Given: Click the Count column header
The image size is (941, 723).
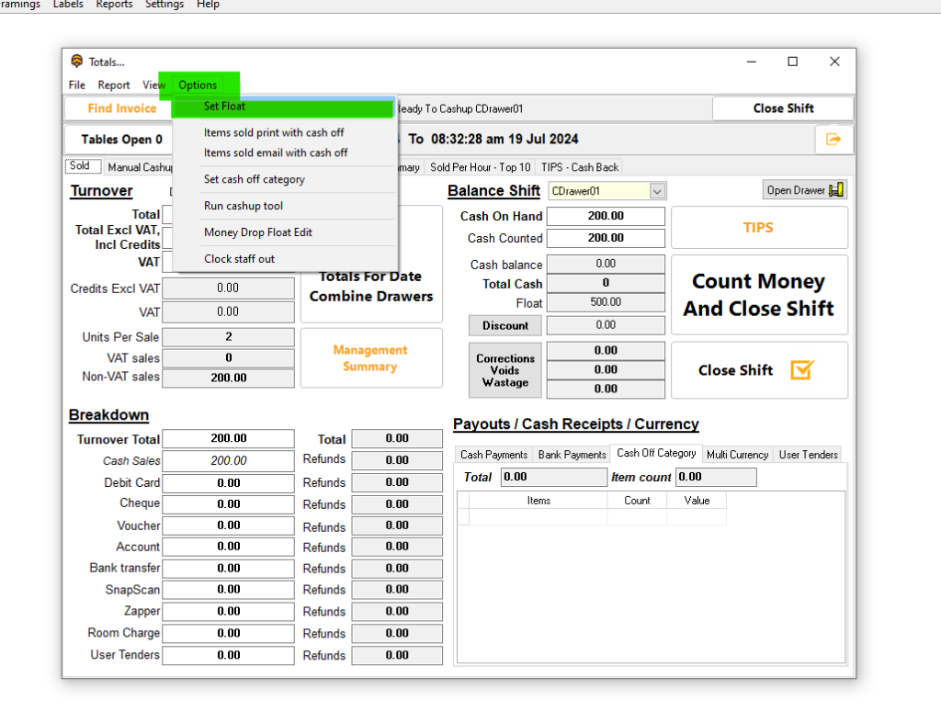Looking at the screenshot, I should coord(637,501).
